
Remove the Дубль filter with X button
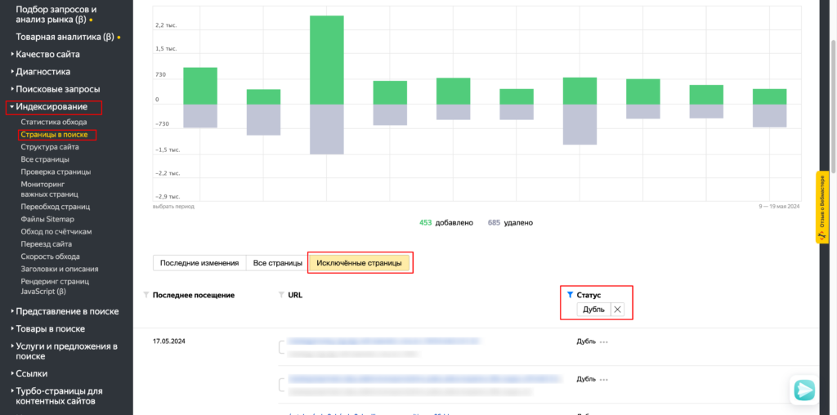click(x=618, y=310)
